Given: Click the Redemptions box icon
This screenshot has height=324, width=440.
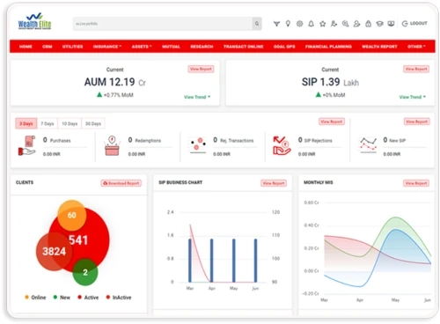Looking at the screenshot, I should [x=112, y=145].
